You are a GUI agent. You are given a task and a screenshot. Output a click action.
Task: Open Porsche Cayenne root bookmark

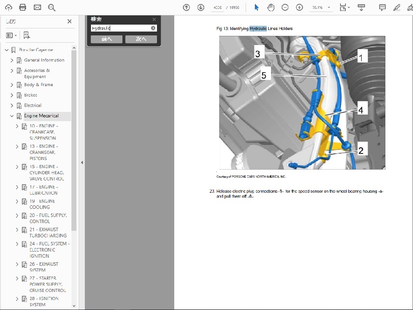pos(36,50)
